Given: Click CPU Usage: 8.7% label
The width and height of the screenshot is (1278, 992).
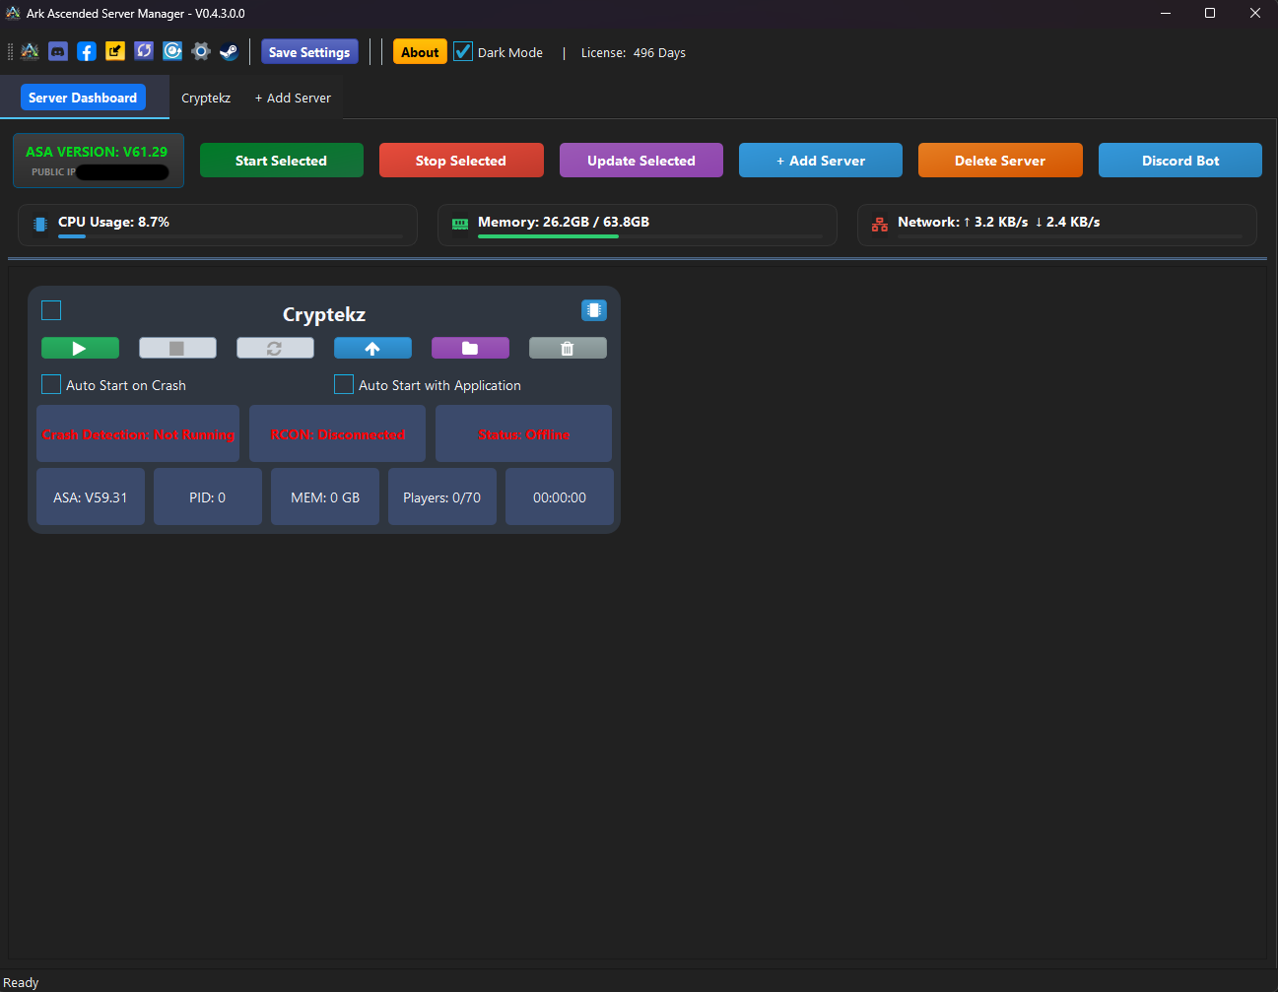Looking at the screenshot, I should tap(113, 222).
